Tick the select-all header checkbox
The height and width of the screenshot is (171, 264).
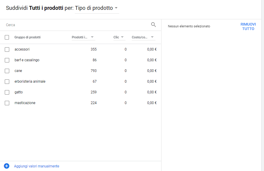[7, 37]
